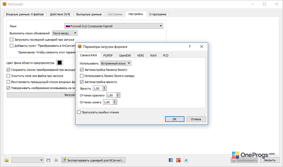Switch to Действия [4/4] tab
The width and height of the screenshot is (283, 167).
point(60,14)
